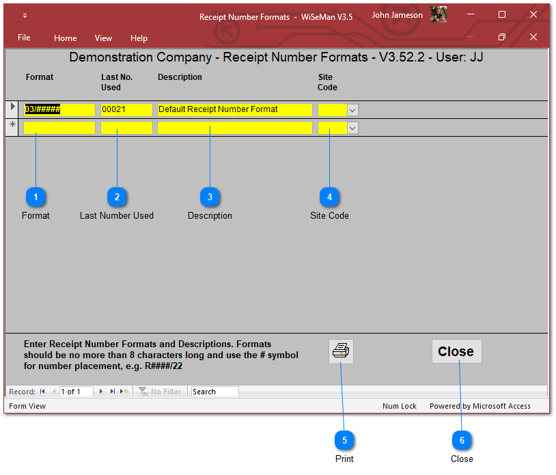This screenshot has height=475, width=556.
Task: Click John Jameson's user avatar
Action: click(439, 15)
